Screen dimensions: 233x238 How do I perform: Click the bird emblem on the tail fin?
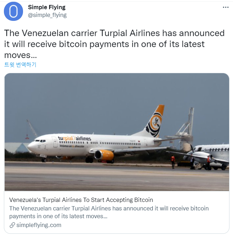tap(156, 122)
